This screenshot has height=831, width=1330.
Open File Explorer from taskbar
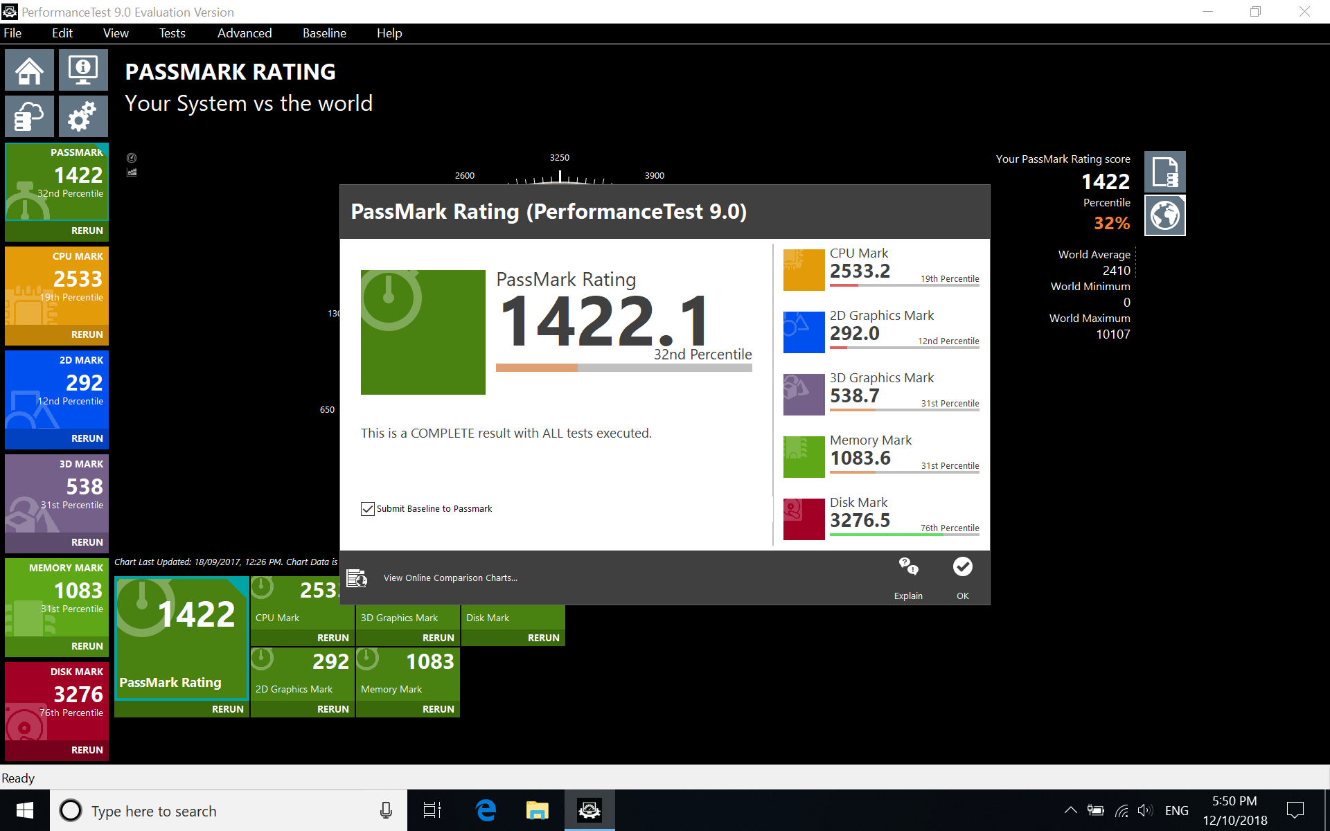click(x=538, y=810)
